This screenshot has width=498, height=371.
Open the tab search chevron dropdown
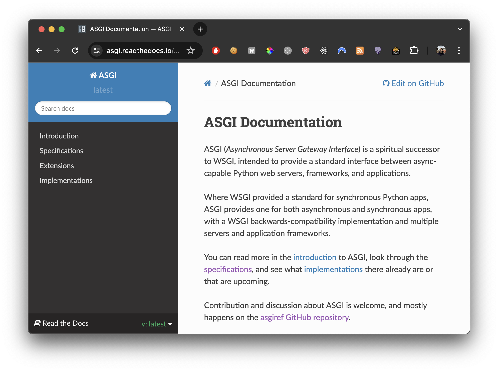(460, 29)
